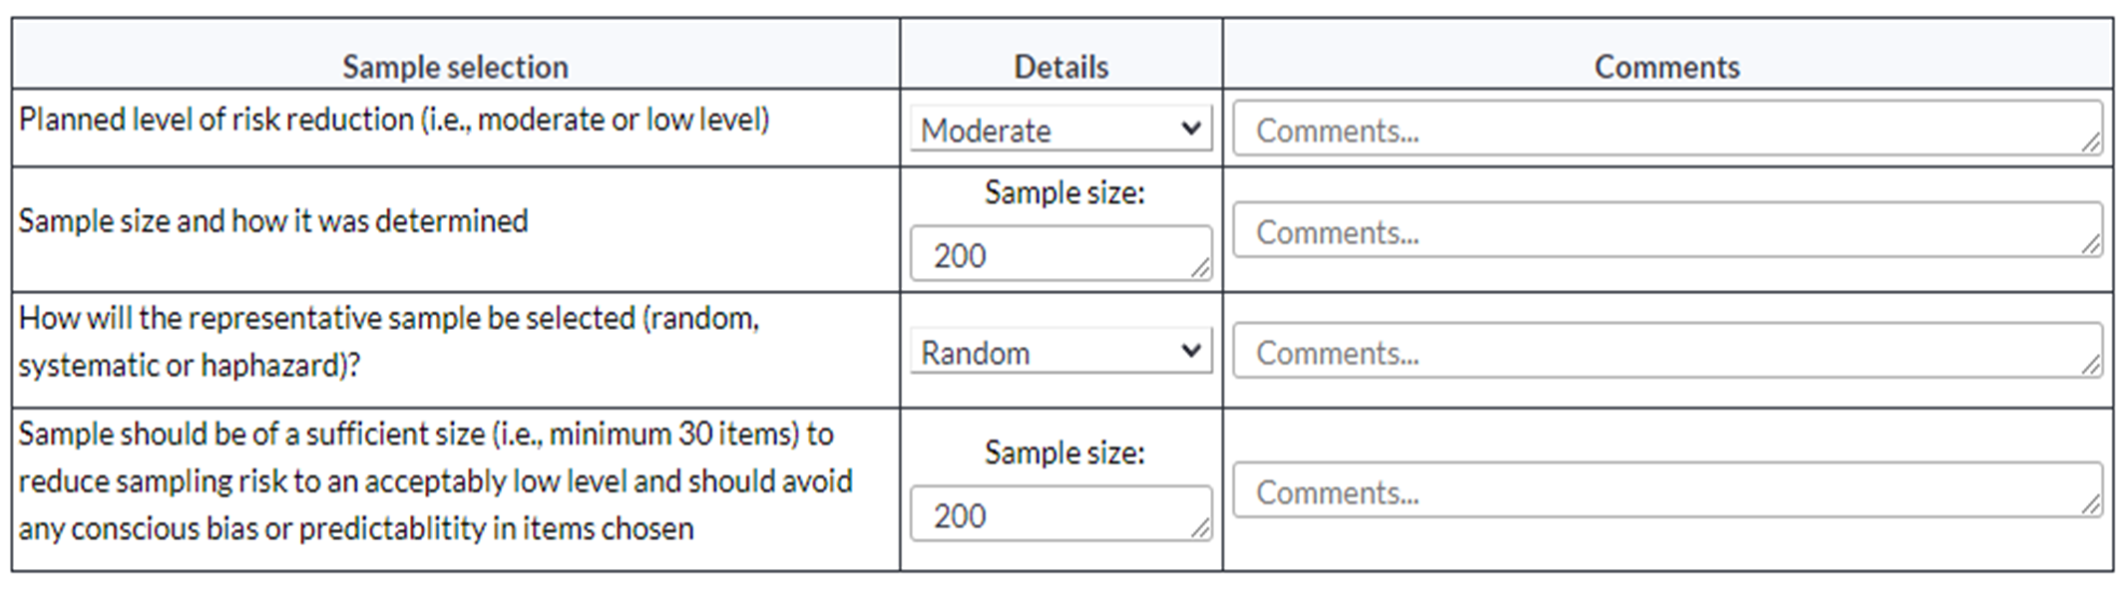The width and height of the screenshot is (2121, 589).
Task: Focus the Sample size field in the 'how it was determined' row
Action: (1060, 254)
